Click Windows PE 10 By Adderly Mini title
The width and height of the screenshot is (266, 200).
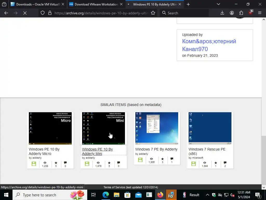pyautogui.click(x=97, y=151)
